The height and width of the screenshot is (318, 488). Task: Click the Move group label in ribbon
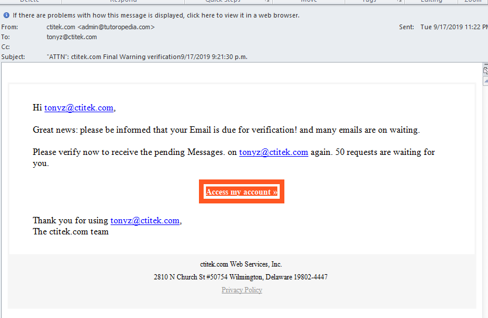click(x=308, y=2)
